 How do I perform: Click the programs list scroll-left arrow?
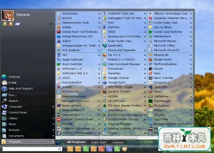point(58,138)
